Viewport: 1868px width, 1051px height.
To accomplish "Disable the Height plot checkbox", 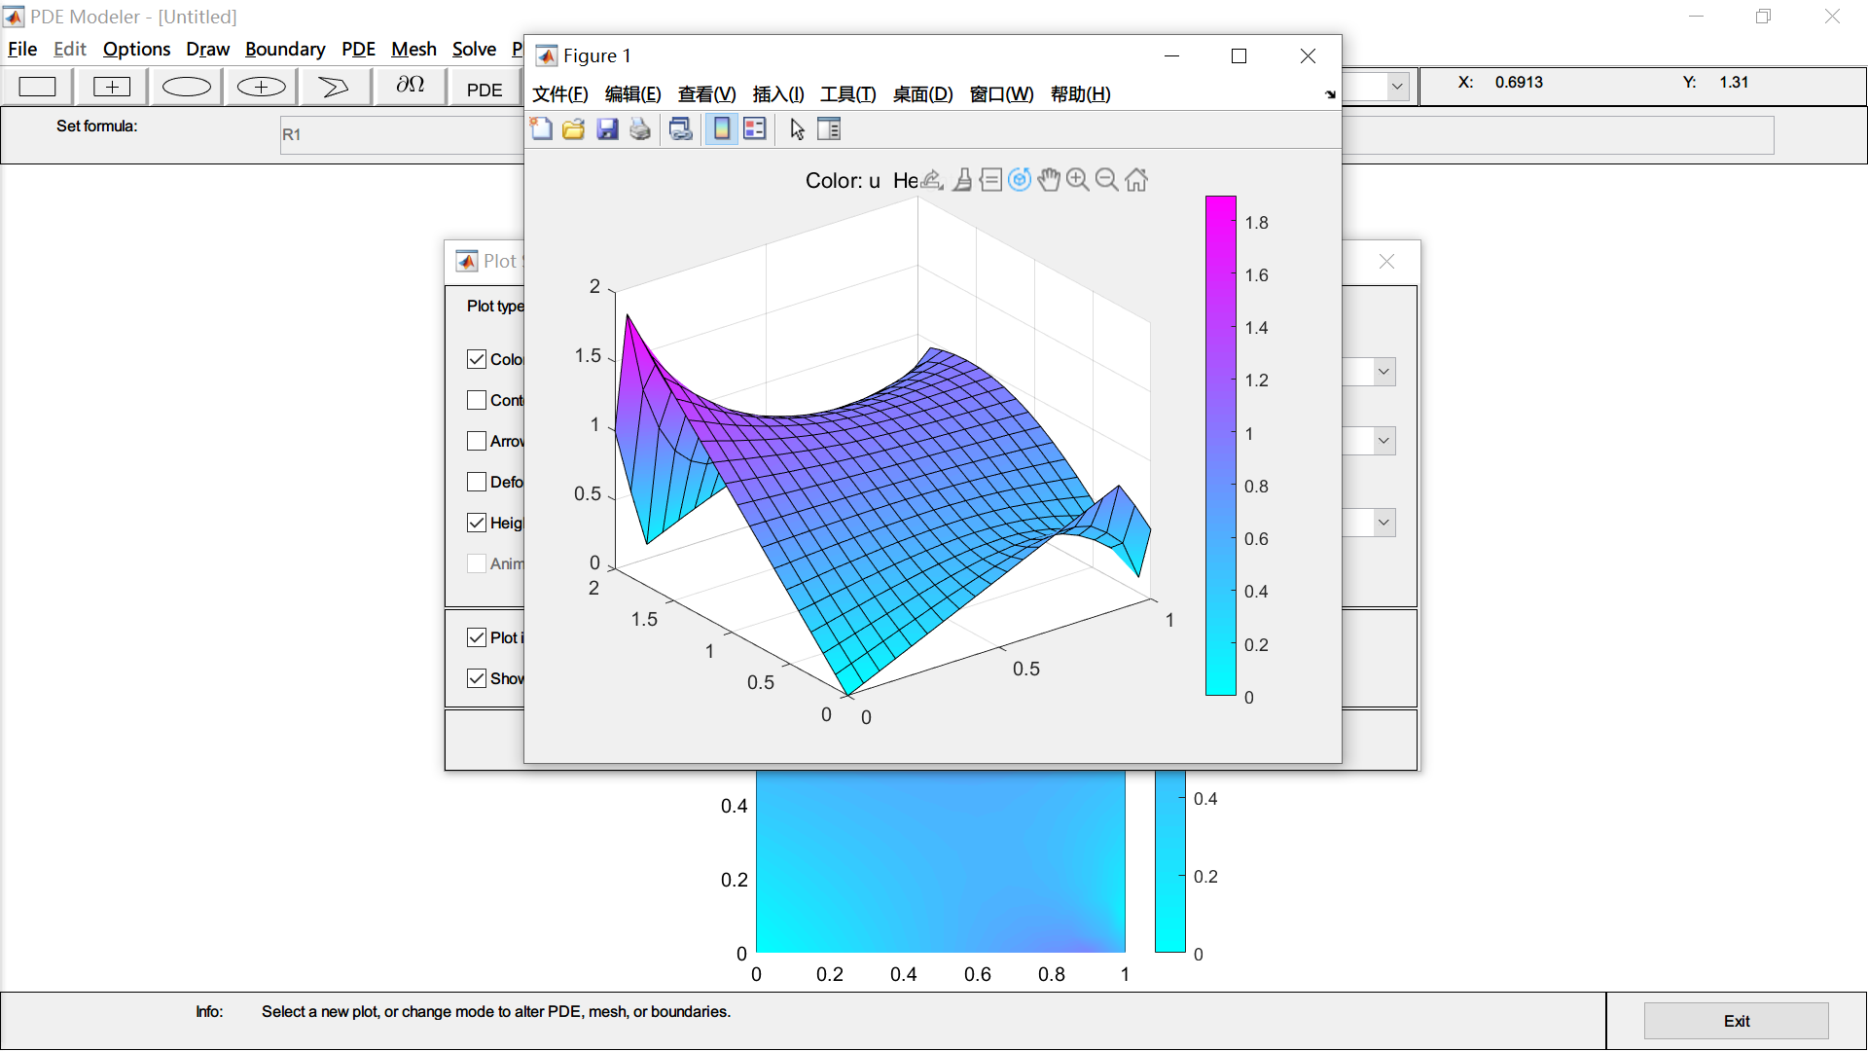I will (476, 523).
